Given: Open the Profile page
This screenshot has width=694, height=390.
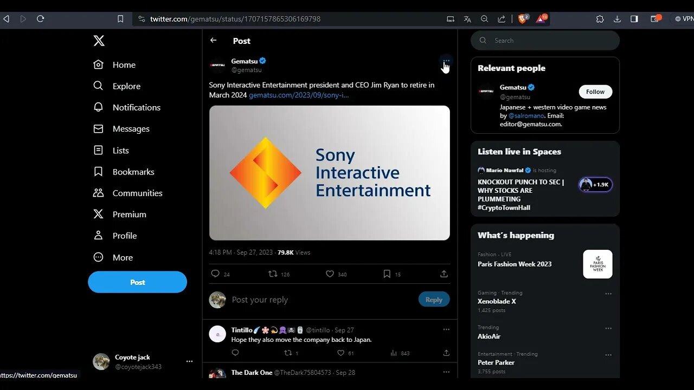Looking at the screenshot, I should [x=115, y=236].
